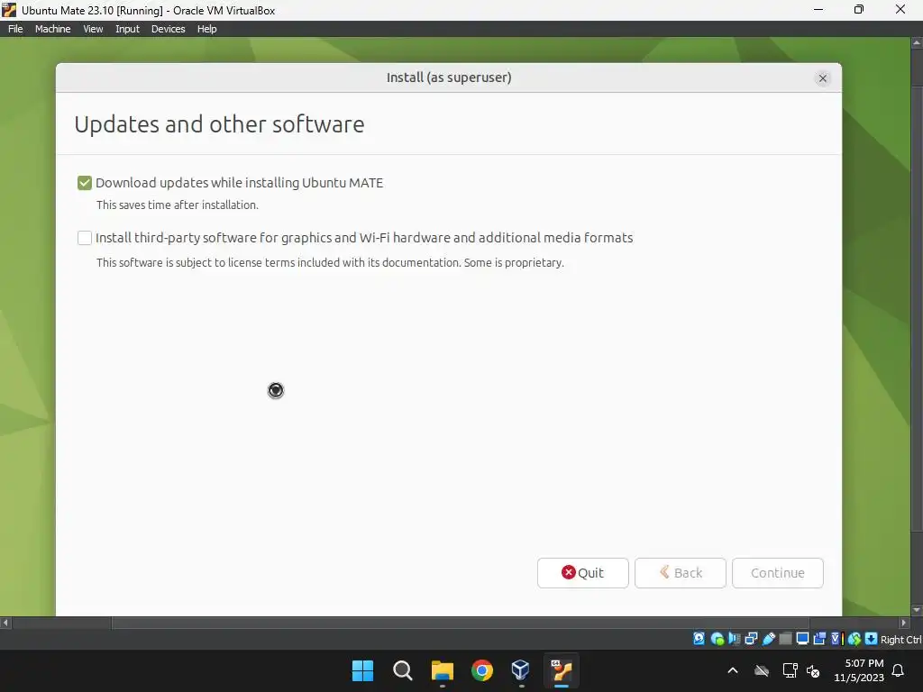
Task: Uncheck Download updates while installing Ubuntu MATE
Action: coord(85,183)
